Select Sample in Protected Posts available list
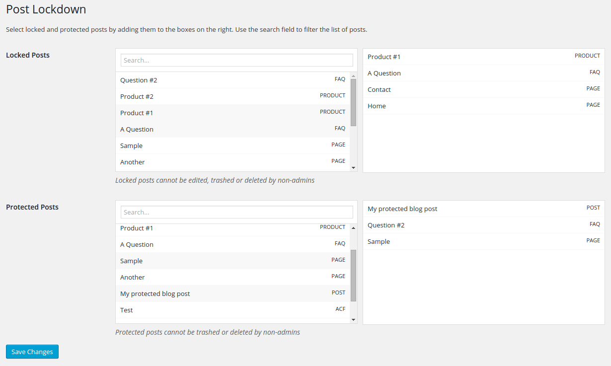Image resolution: width=611 pixels, height=366 pixels. click(233, 261)
